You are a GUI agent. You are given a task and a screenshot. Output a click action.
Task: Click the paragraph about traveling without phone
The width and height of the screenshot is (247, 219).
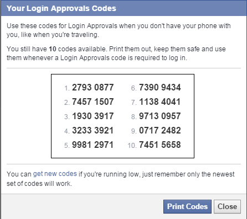coord(119,30)
